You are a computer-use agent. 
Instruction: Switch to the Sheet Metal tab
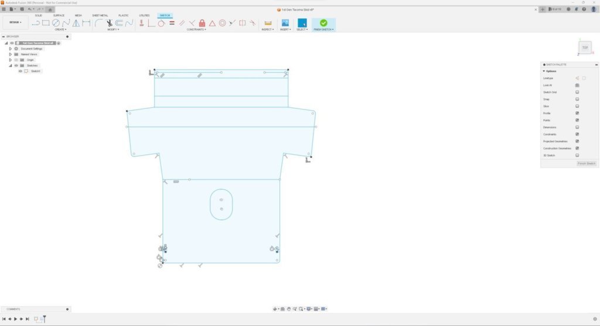pyautogui.click(x=100, y=15)
